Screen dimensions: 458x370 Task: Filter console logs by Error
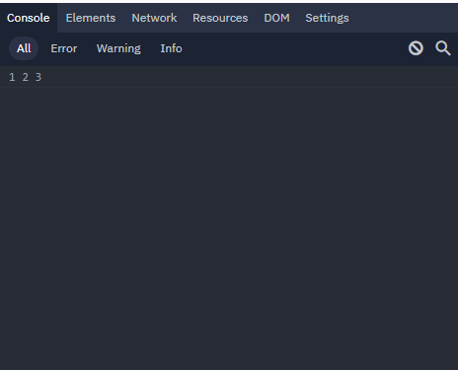(x=64, y=48)
